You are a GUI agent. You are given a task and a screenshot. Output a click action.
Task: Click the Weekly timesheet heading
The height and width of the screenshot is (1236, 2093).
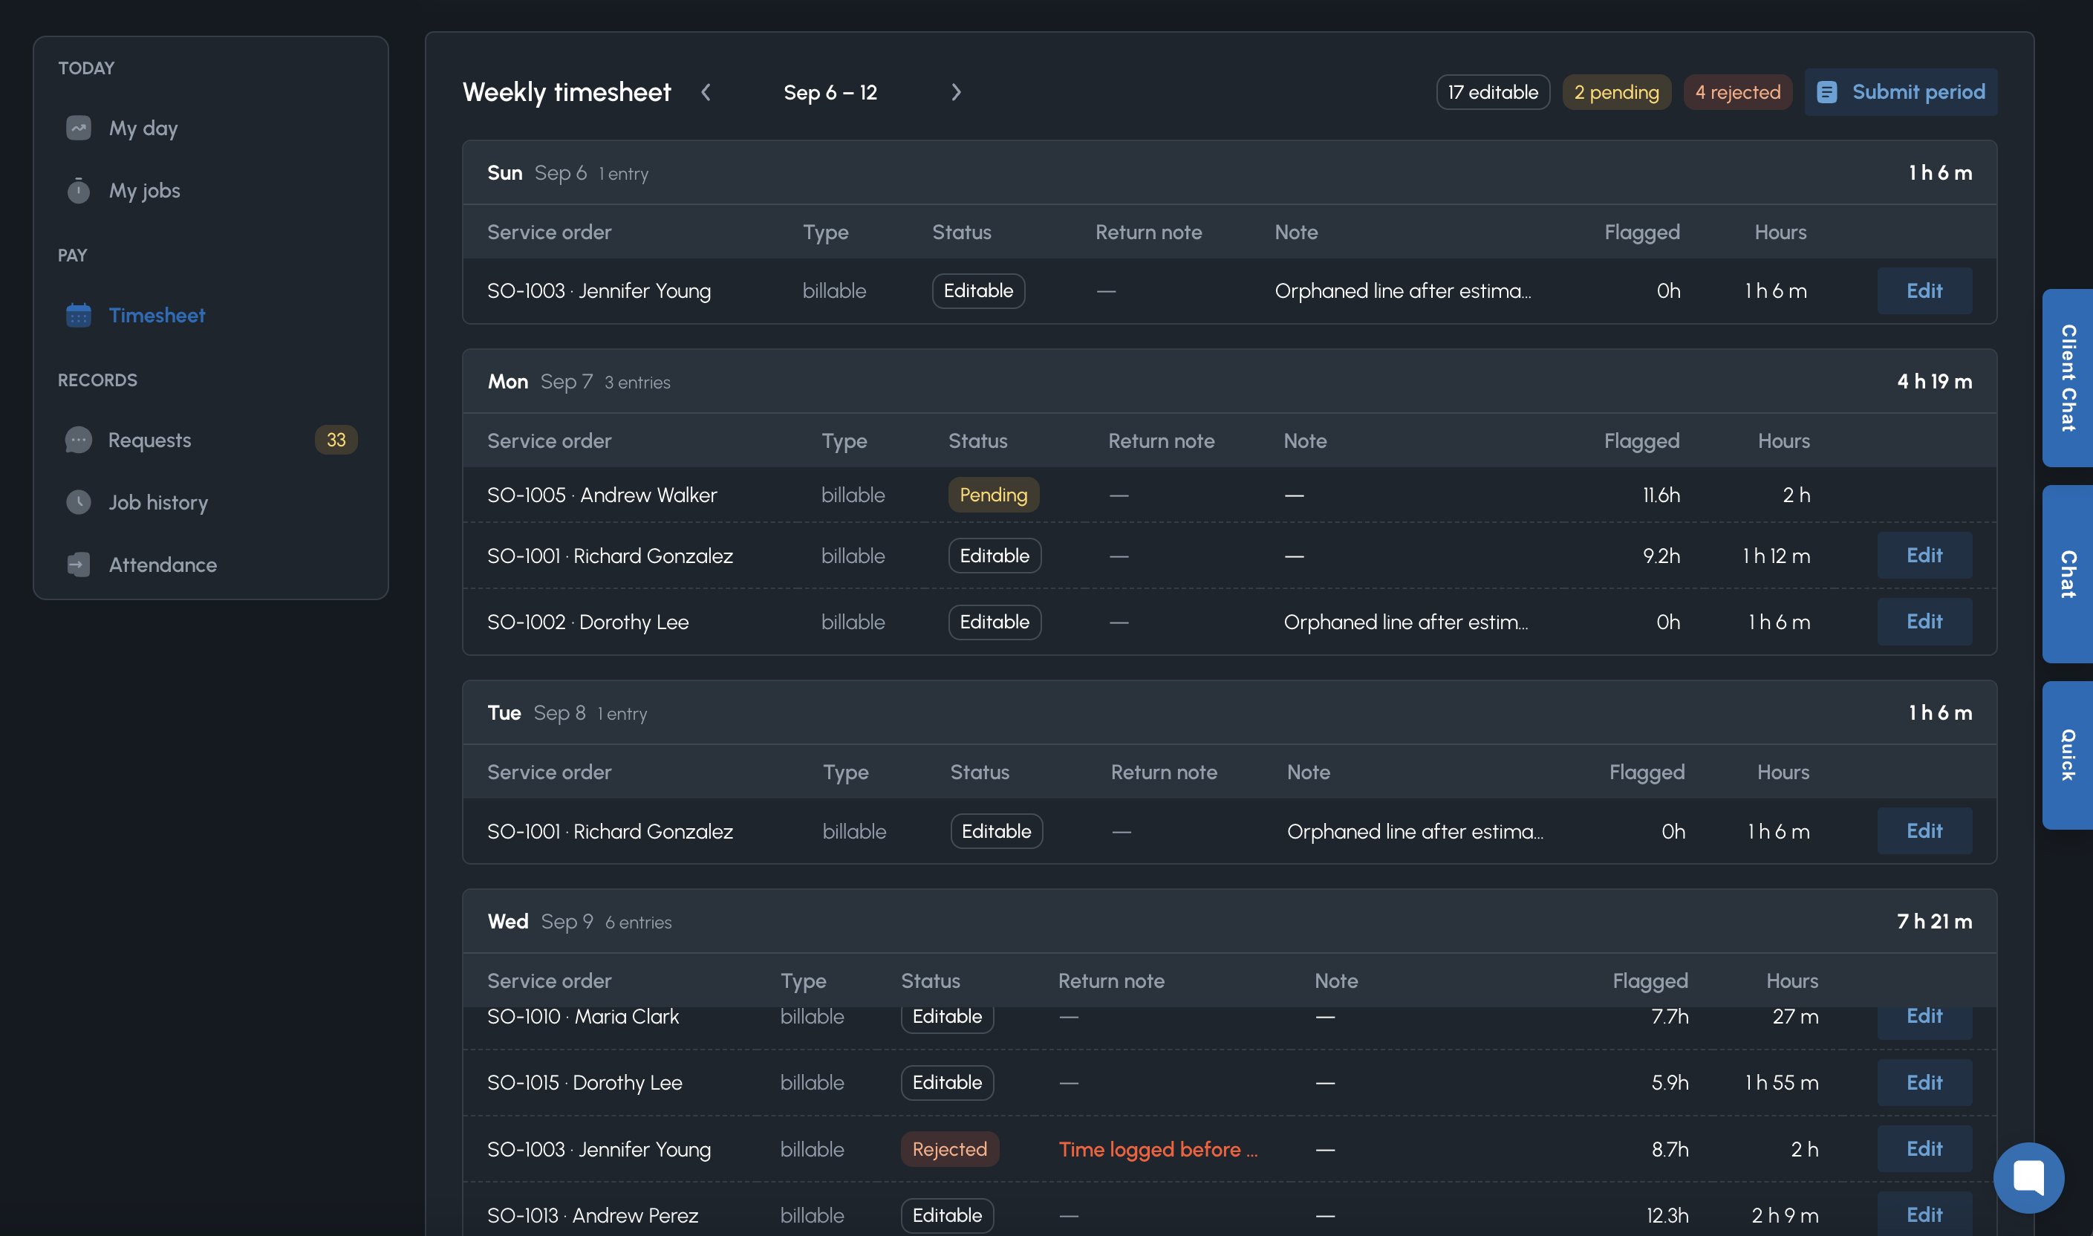tap(566, 92)
